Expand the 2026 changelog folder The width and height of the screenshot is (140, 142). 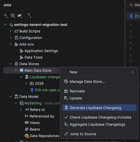(26, 83)
